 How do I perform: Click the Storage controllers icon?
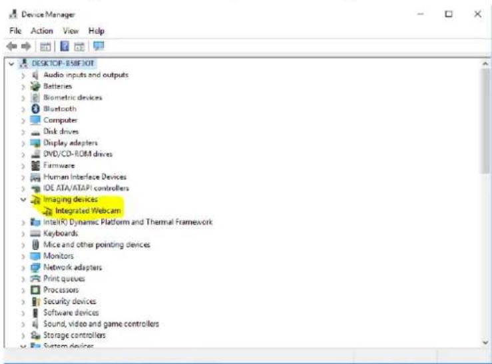pyautogui.click(x=35, y=335)
